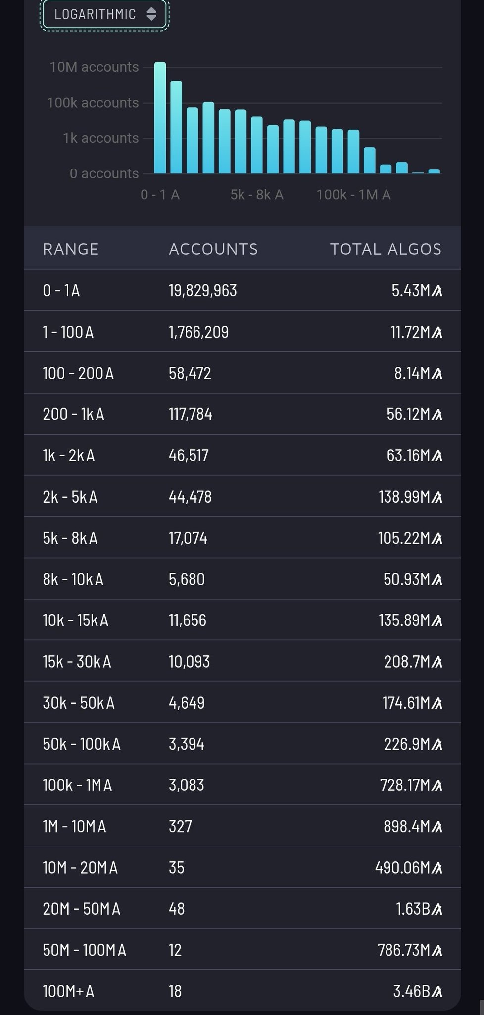Click the up-down arrows on scale selector
Screen dimensions: 484x1015
pos(151,14)
